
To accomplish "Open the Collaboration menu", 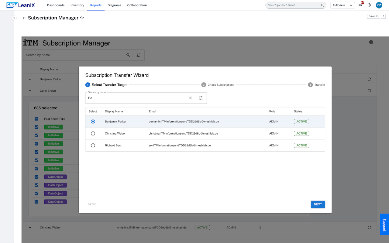I will [x=137, y=5].
